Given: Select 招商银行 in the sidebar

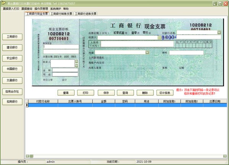Looking at the screenshot, I should coord(12,102).
